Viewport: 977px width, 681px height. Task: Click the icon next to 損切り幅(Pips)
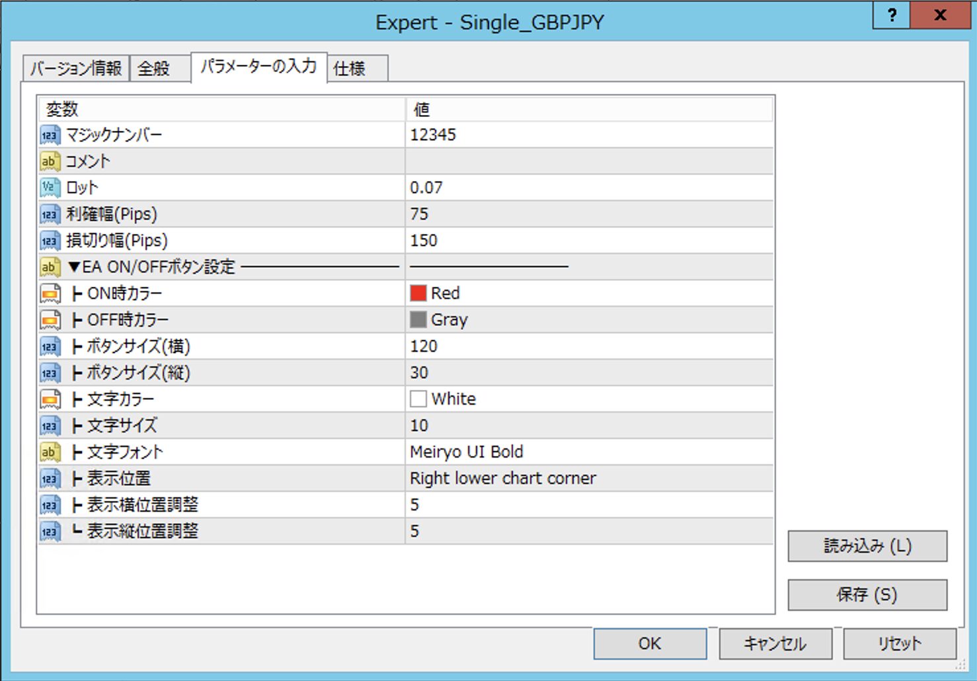(50, 241)
